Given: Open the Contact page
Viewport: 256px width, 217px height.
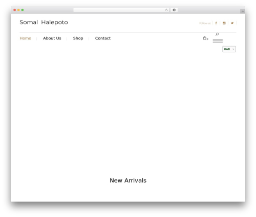Looking at the screenshot, I should tap(103, 38).
